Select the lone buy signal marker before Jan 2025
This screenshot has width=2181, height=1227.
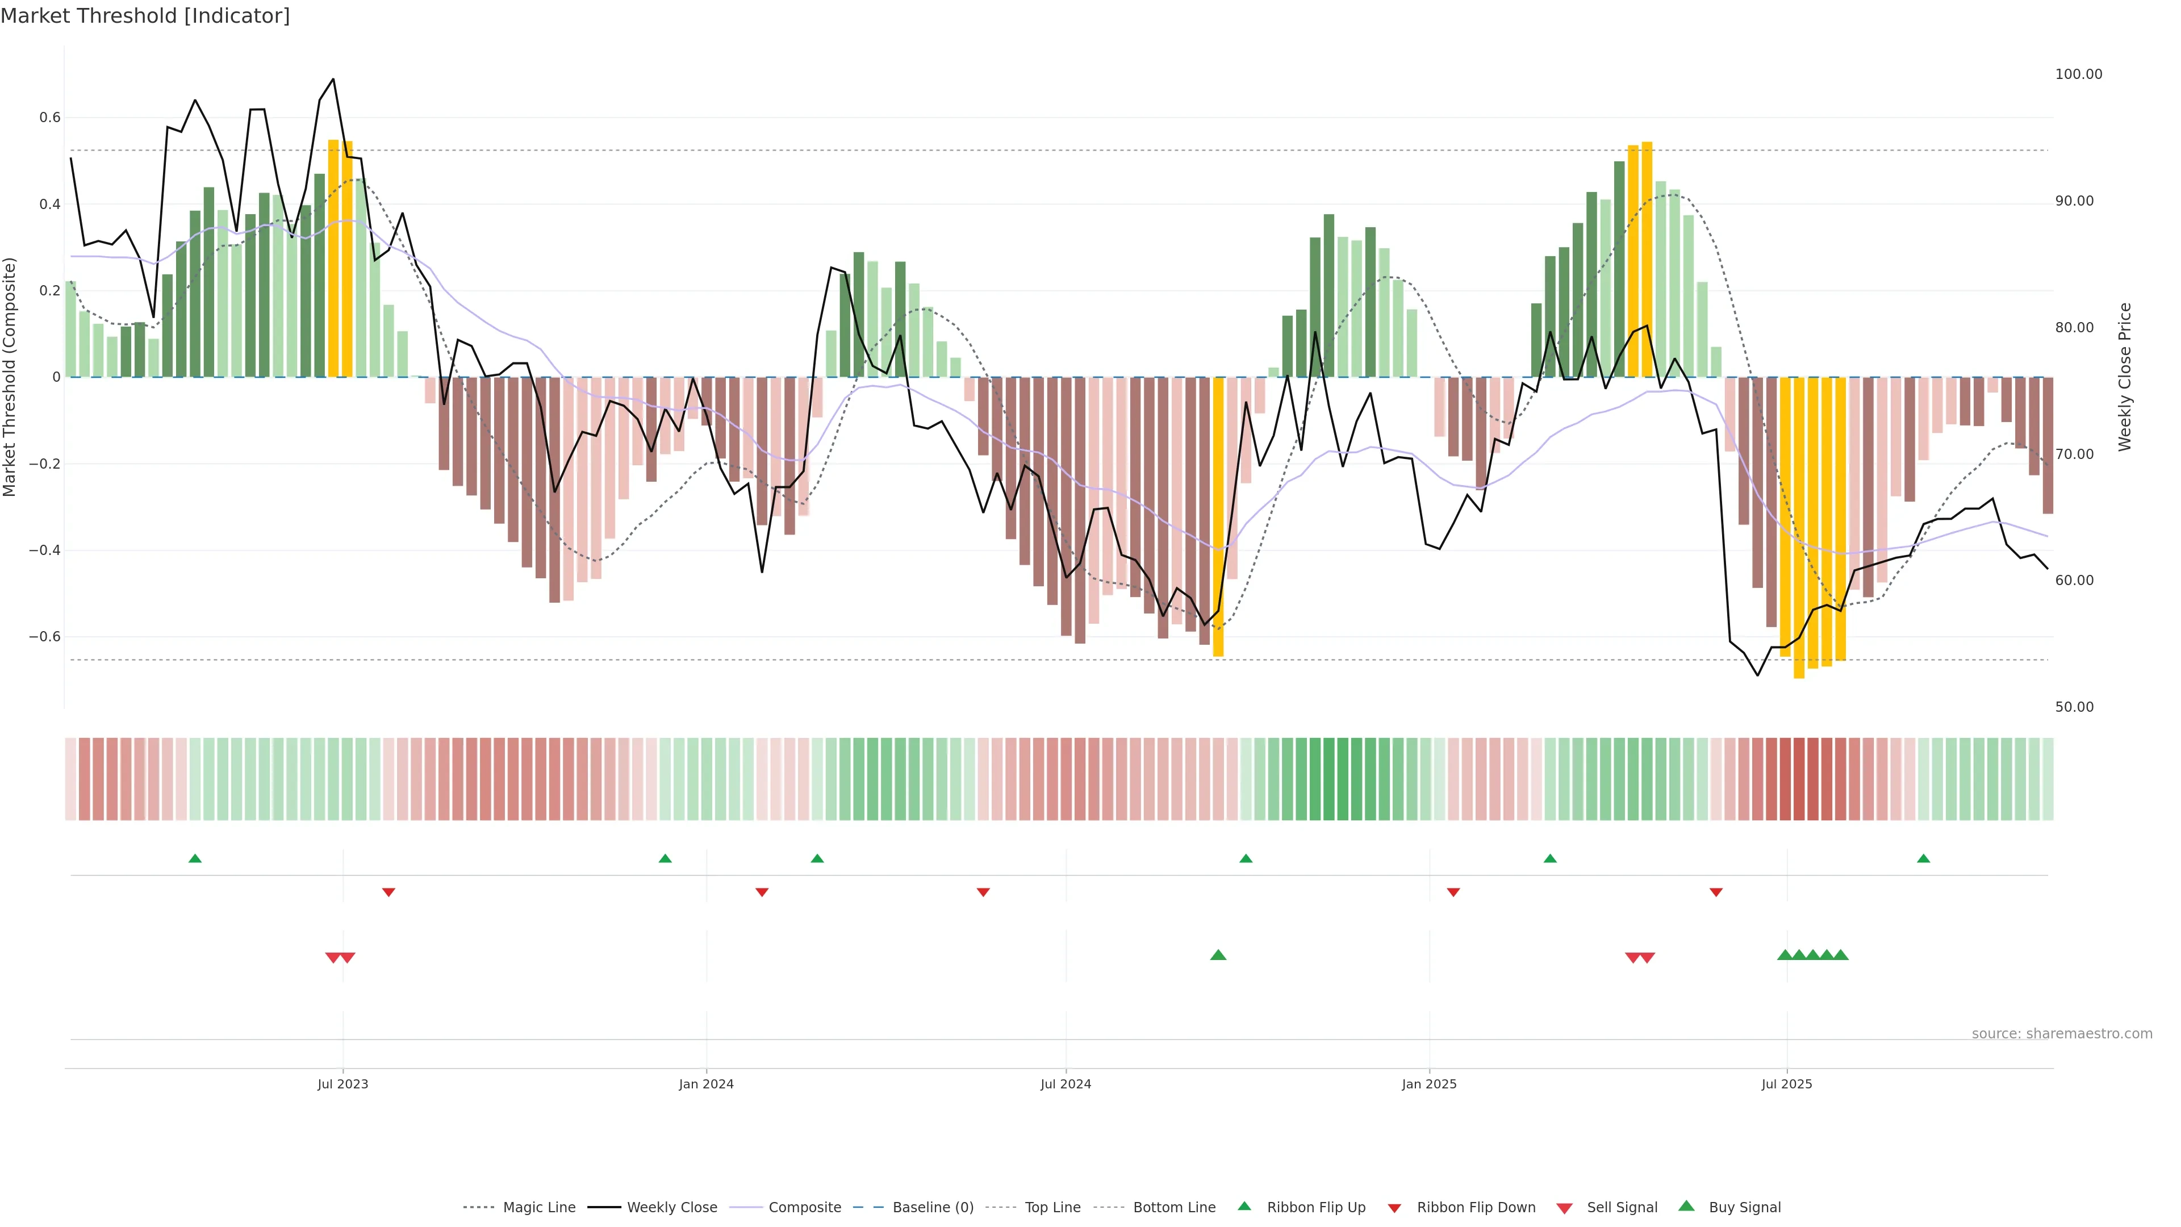(1218, 955)
